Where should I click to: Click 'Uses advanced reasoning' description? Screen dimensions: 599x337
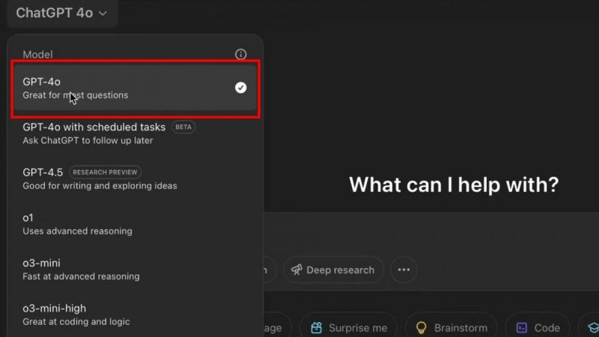click(x=77, y=231)
